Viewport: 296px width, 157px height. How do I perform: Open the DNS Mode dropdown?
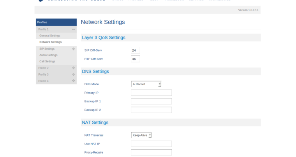146,84
